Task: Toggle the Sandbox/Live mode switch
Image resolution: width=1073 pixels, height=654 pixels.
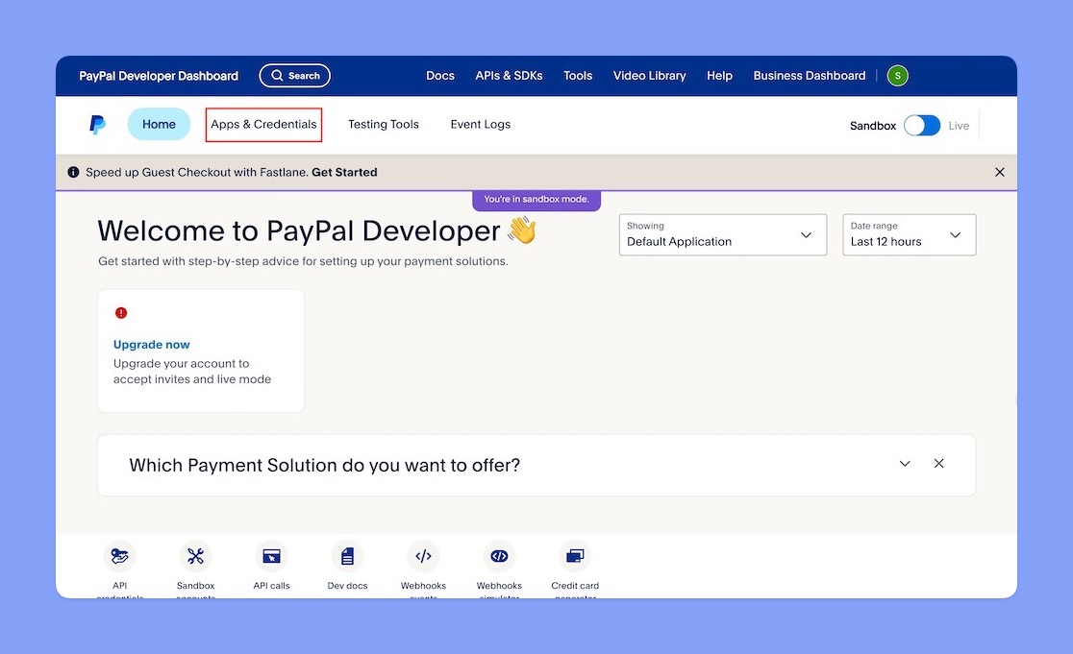Action: pyautogui.click(x=922, y=126)
